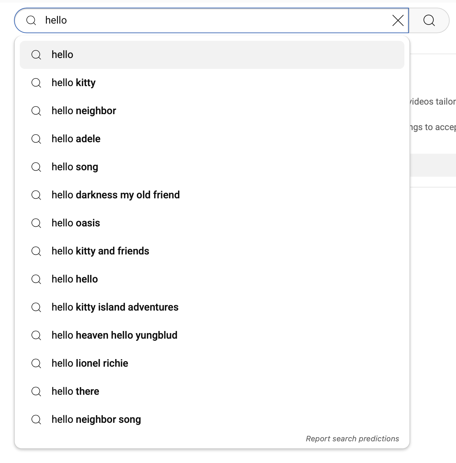Select the 'hello kitty' suggestion text
Viewport: 456px width, 463px height.
pyautogui.click(x=74, y=83)
